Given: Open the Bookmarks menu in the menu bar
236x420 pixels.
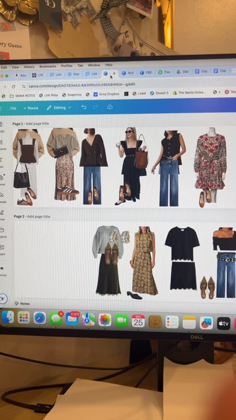Looking at the screenshot, I should [48, 67].
